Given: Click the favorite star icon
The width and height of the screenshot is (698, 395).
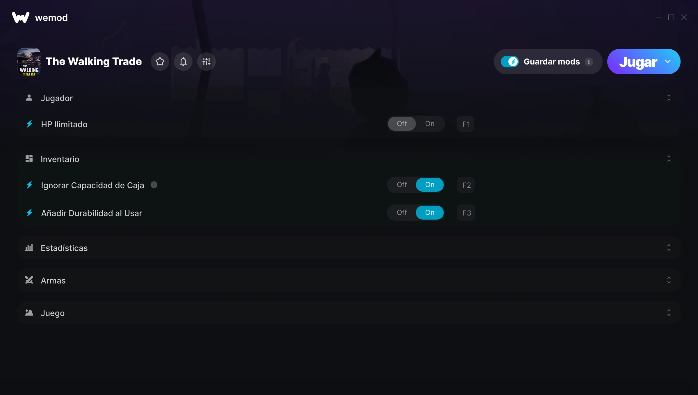Looking at the screenshot, I should (x=160, y=62).
